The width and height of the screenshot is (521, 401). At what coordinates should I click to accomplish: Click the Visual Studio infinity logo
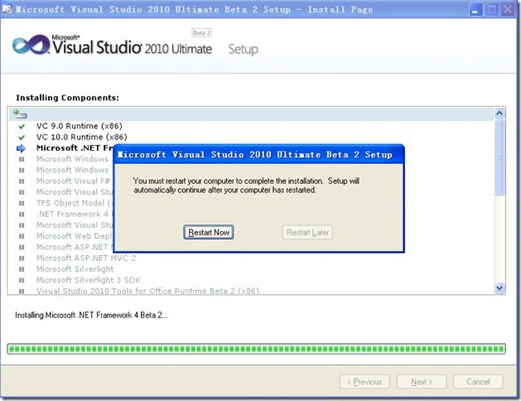point(27,45)
